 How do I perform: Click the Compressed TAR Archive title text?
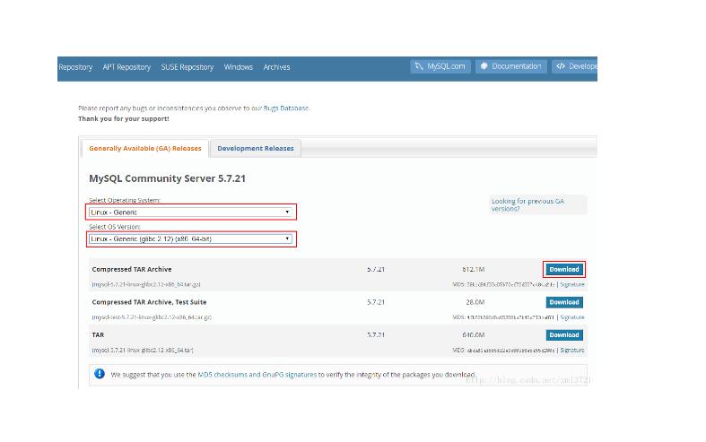(132, 269)
